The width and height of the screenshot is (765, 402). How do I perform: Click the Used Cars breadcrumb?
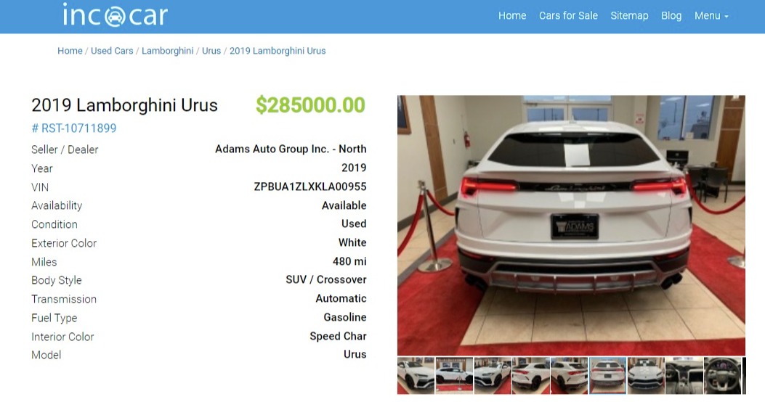[112, 51]
